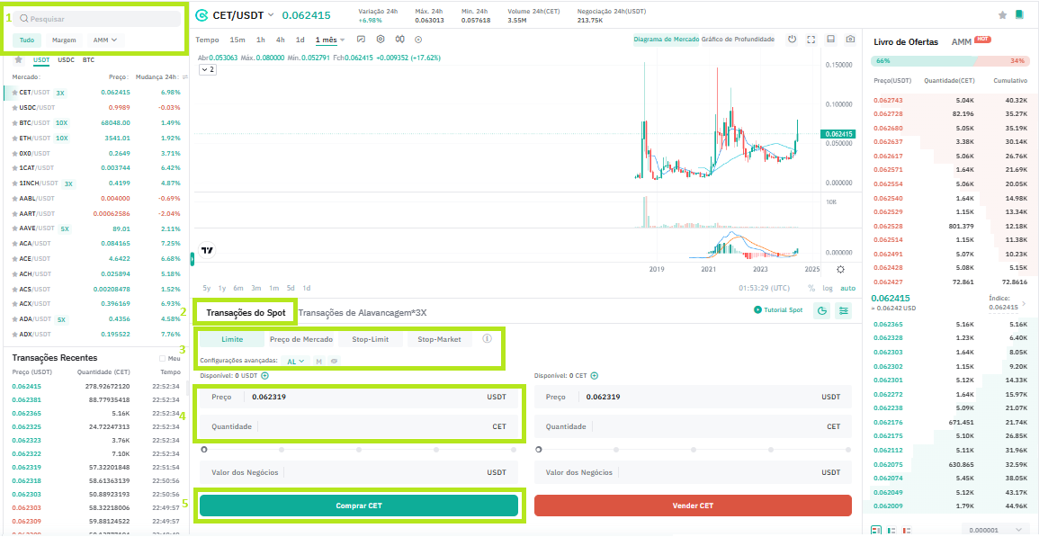Favorite the CET/USDT pair with header star
Screen dimensions: 1039x537
point(1002,14)
